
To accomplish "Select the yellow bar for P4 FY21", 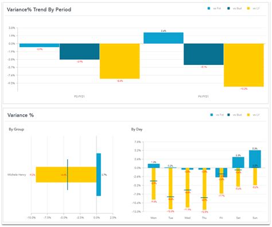I will click(244, 65).
